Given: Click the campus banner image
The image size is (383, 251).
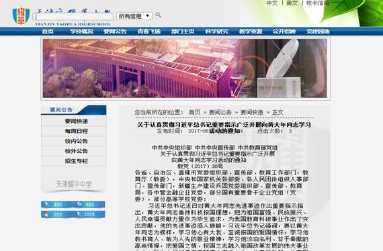Looking at the screenshot, I should coord(185,68).
